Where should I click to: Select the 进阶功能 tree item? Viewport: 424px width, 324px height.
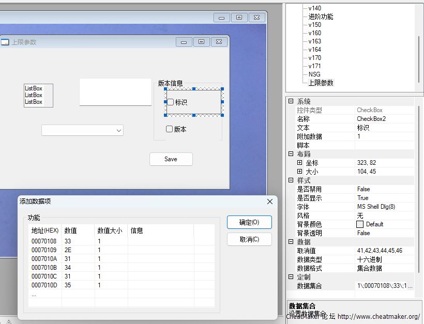tap(321, 17)
